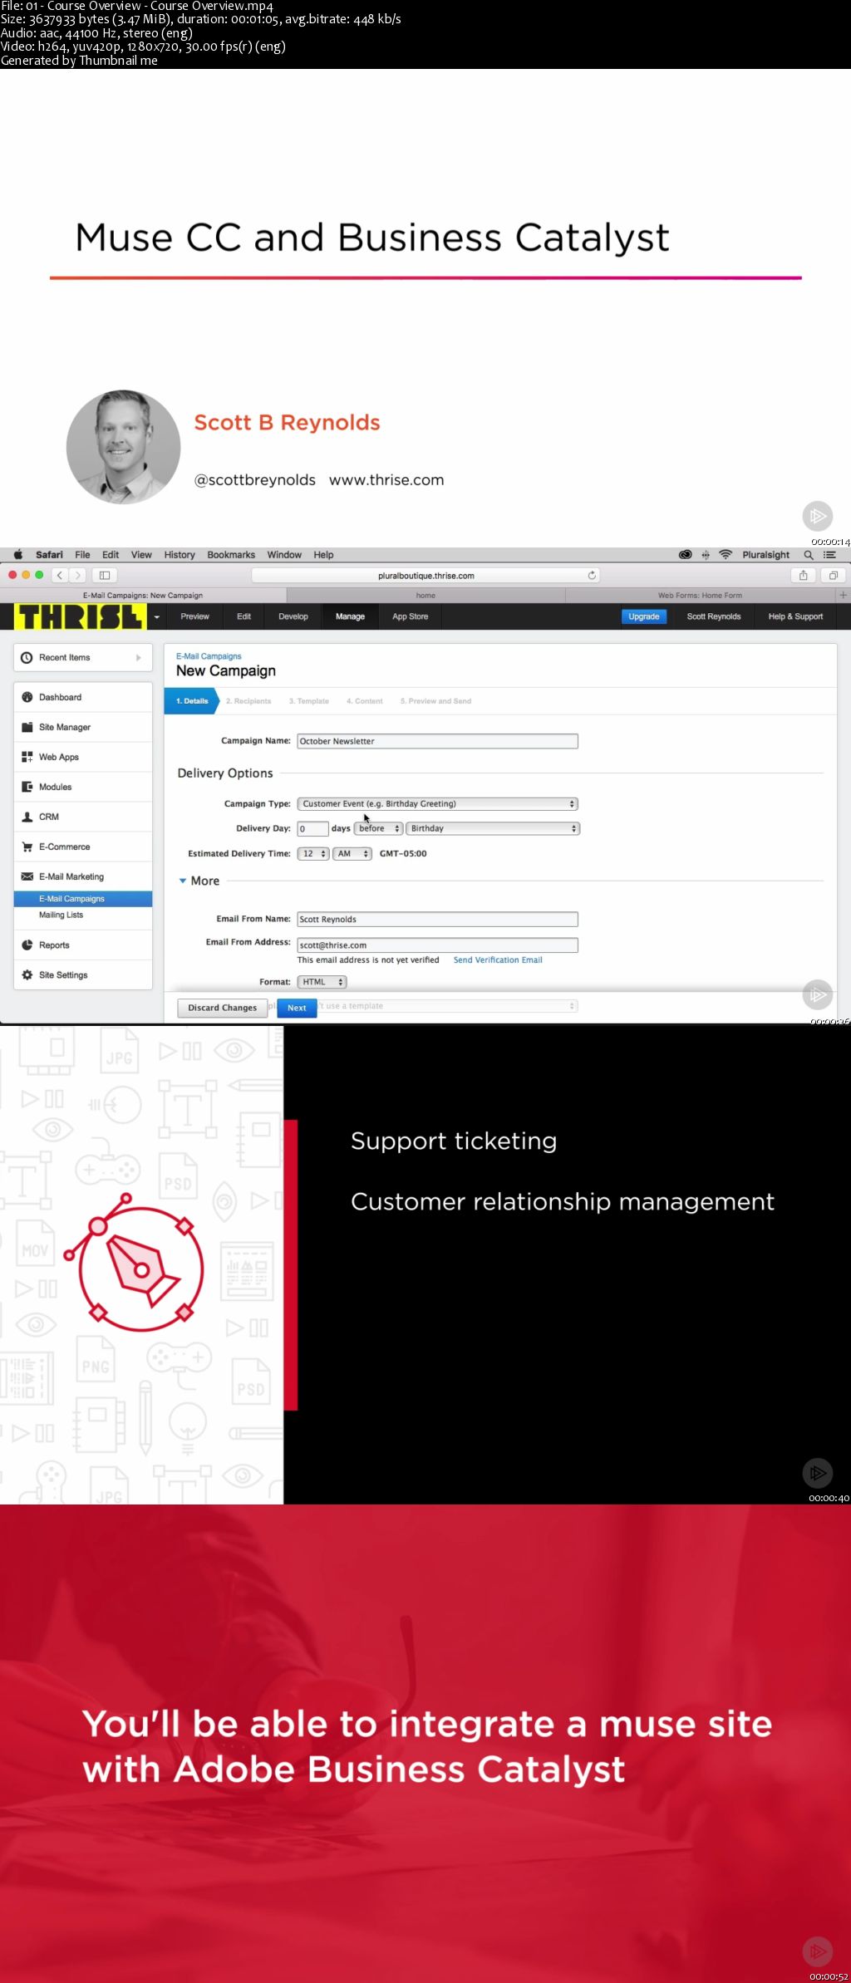The height and width of the screenshot is (1983, 851).
Task: Toggle Safari sidebar button
Action: (x=105, y=575)
